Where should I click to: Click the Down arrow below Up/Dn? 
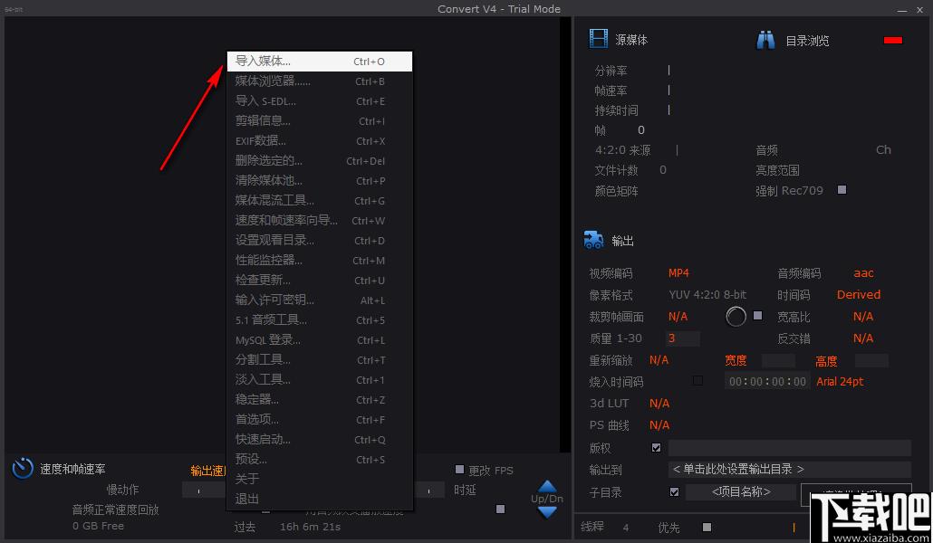(x=547, y=511)
